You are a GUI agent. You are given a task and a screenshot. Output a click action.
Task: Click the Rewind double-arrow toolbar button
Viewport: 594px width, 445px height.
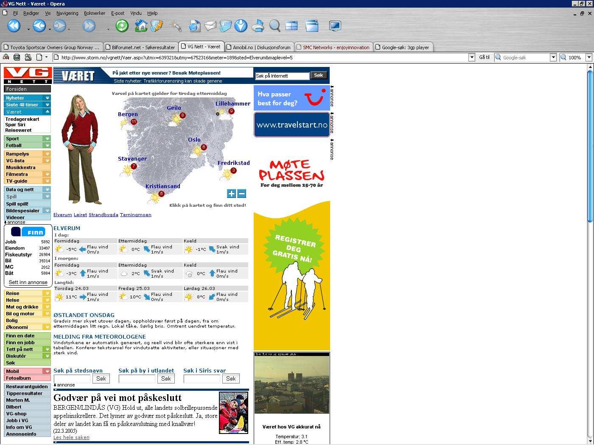(14, 26)
